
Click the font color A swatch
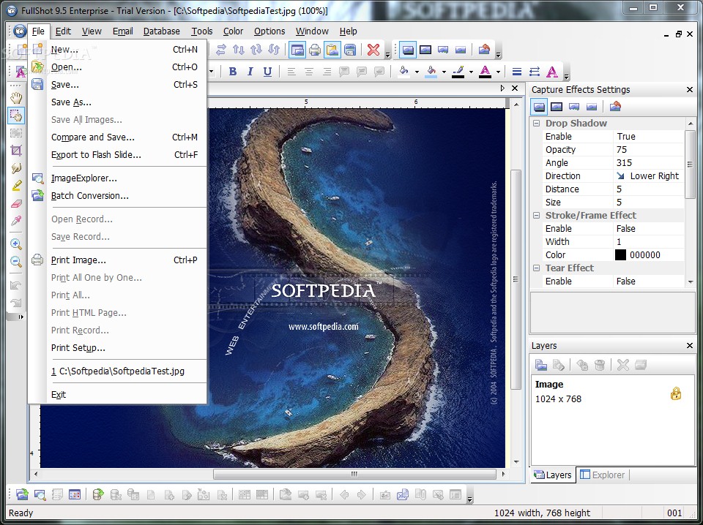click(485, 72)
